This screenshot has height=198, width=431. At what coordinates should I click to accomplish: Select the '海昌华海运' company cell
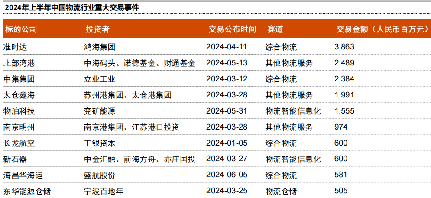(23, 175)
